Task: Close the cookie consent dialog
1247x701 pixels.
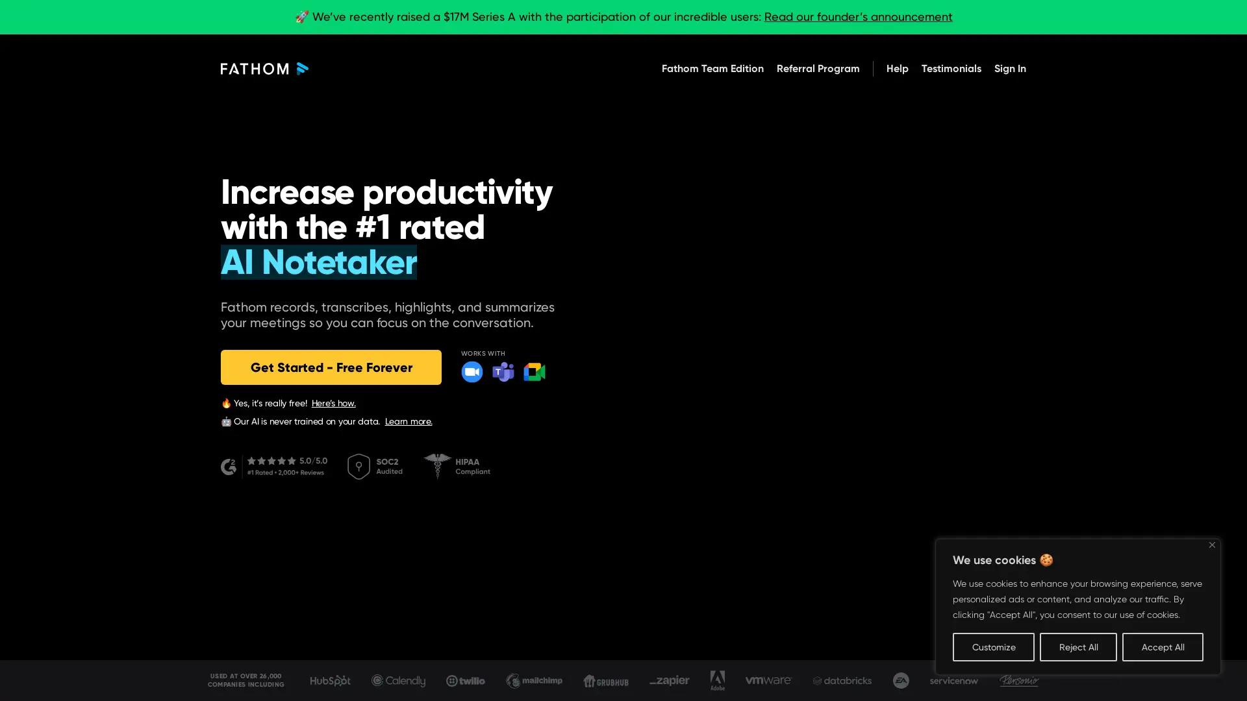Action: click(x=1212, y=545)
